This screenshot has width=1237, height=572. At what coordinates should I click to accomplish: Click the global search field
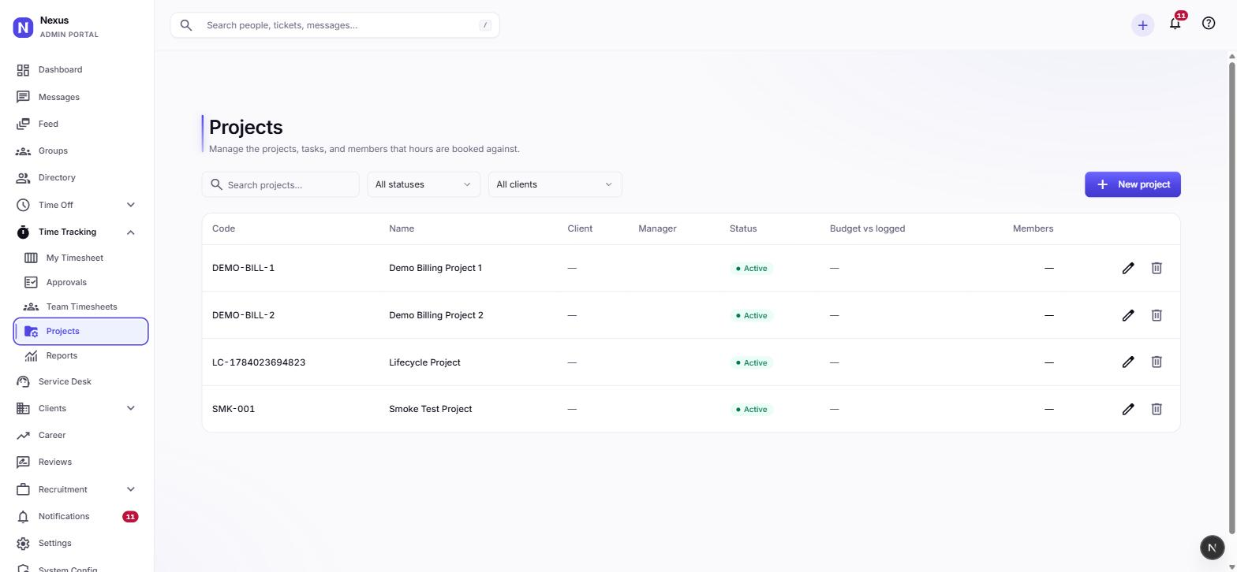coord(334,25)
